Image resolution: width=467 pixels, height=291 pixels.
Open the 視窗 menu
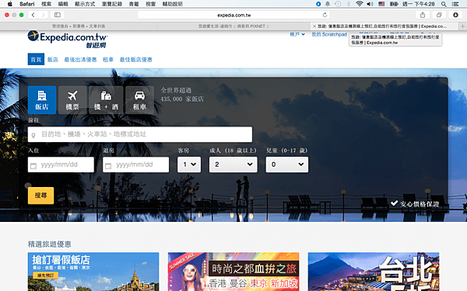150,4
